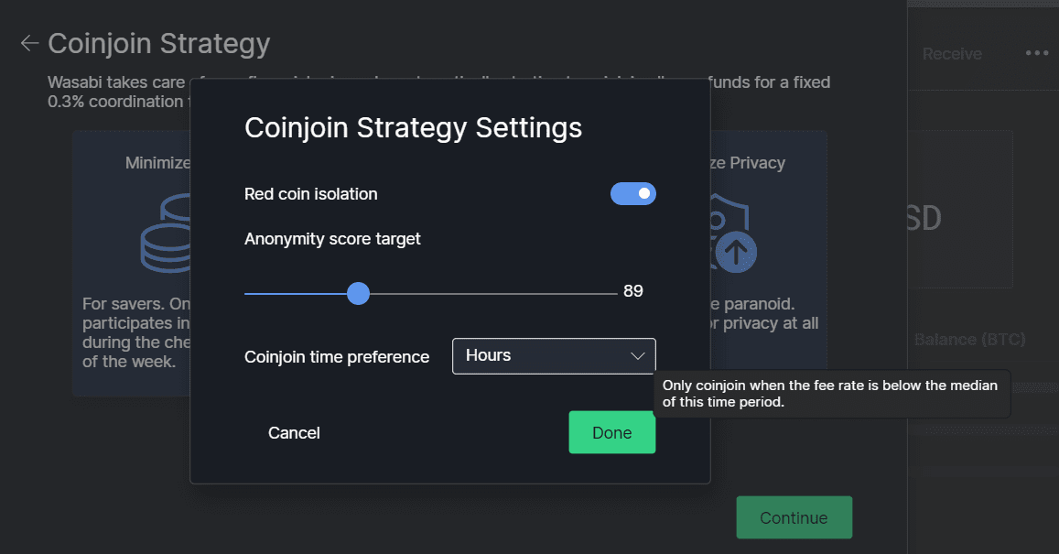The image size is (1059, 554).
Task: Click the back arrow beside Coinjoin Strategy
Action: coord(29,43)
